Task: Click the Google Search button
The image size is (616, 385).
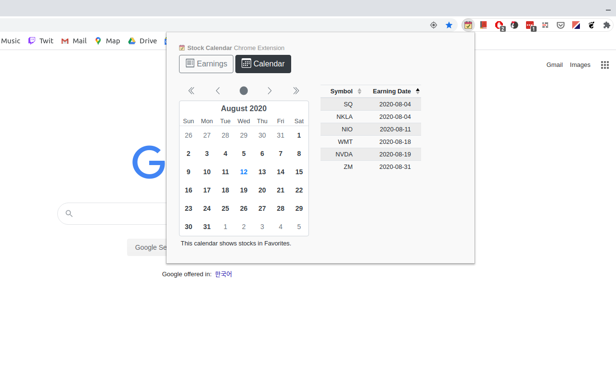Action: (147, 247)
